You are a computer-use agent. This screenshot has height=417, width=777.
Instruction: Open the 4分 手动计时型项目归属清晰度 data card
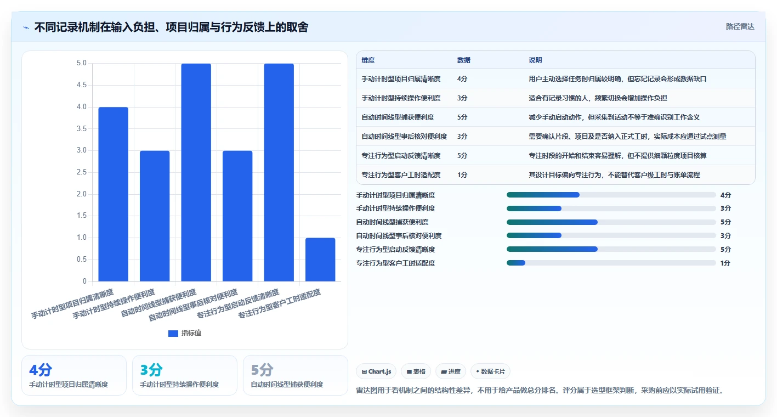click(x=74, y=375)
